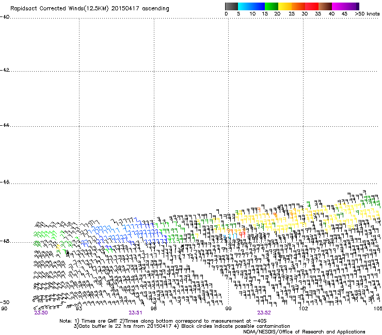Click the purple time marker 23:50
The image size is (382, 335).
click(41, 313)
